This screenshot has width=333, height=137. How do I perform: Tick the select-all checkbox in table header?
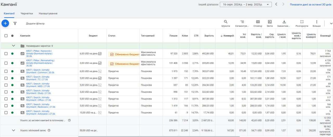(6, 36)
